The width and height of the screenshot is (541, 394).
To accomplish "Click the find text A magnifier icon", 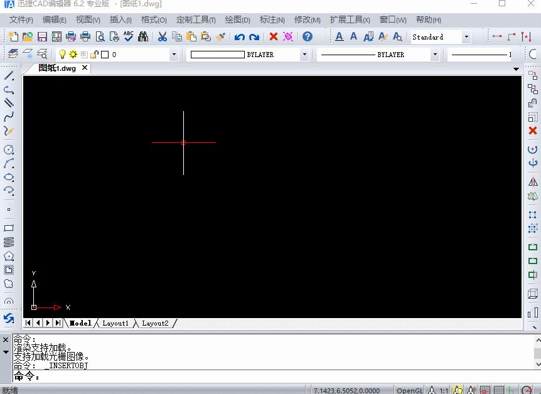I will pos(397,36).
